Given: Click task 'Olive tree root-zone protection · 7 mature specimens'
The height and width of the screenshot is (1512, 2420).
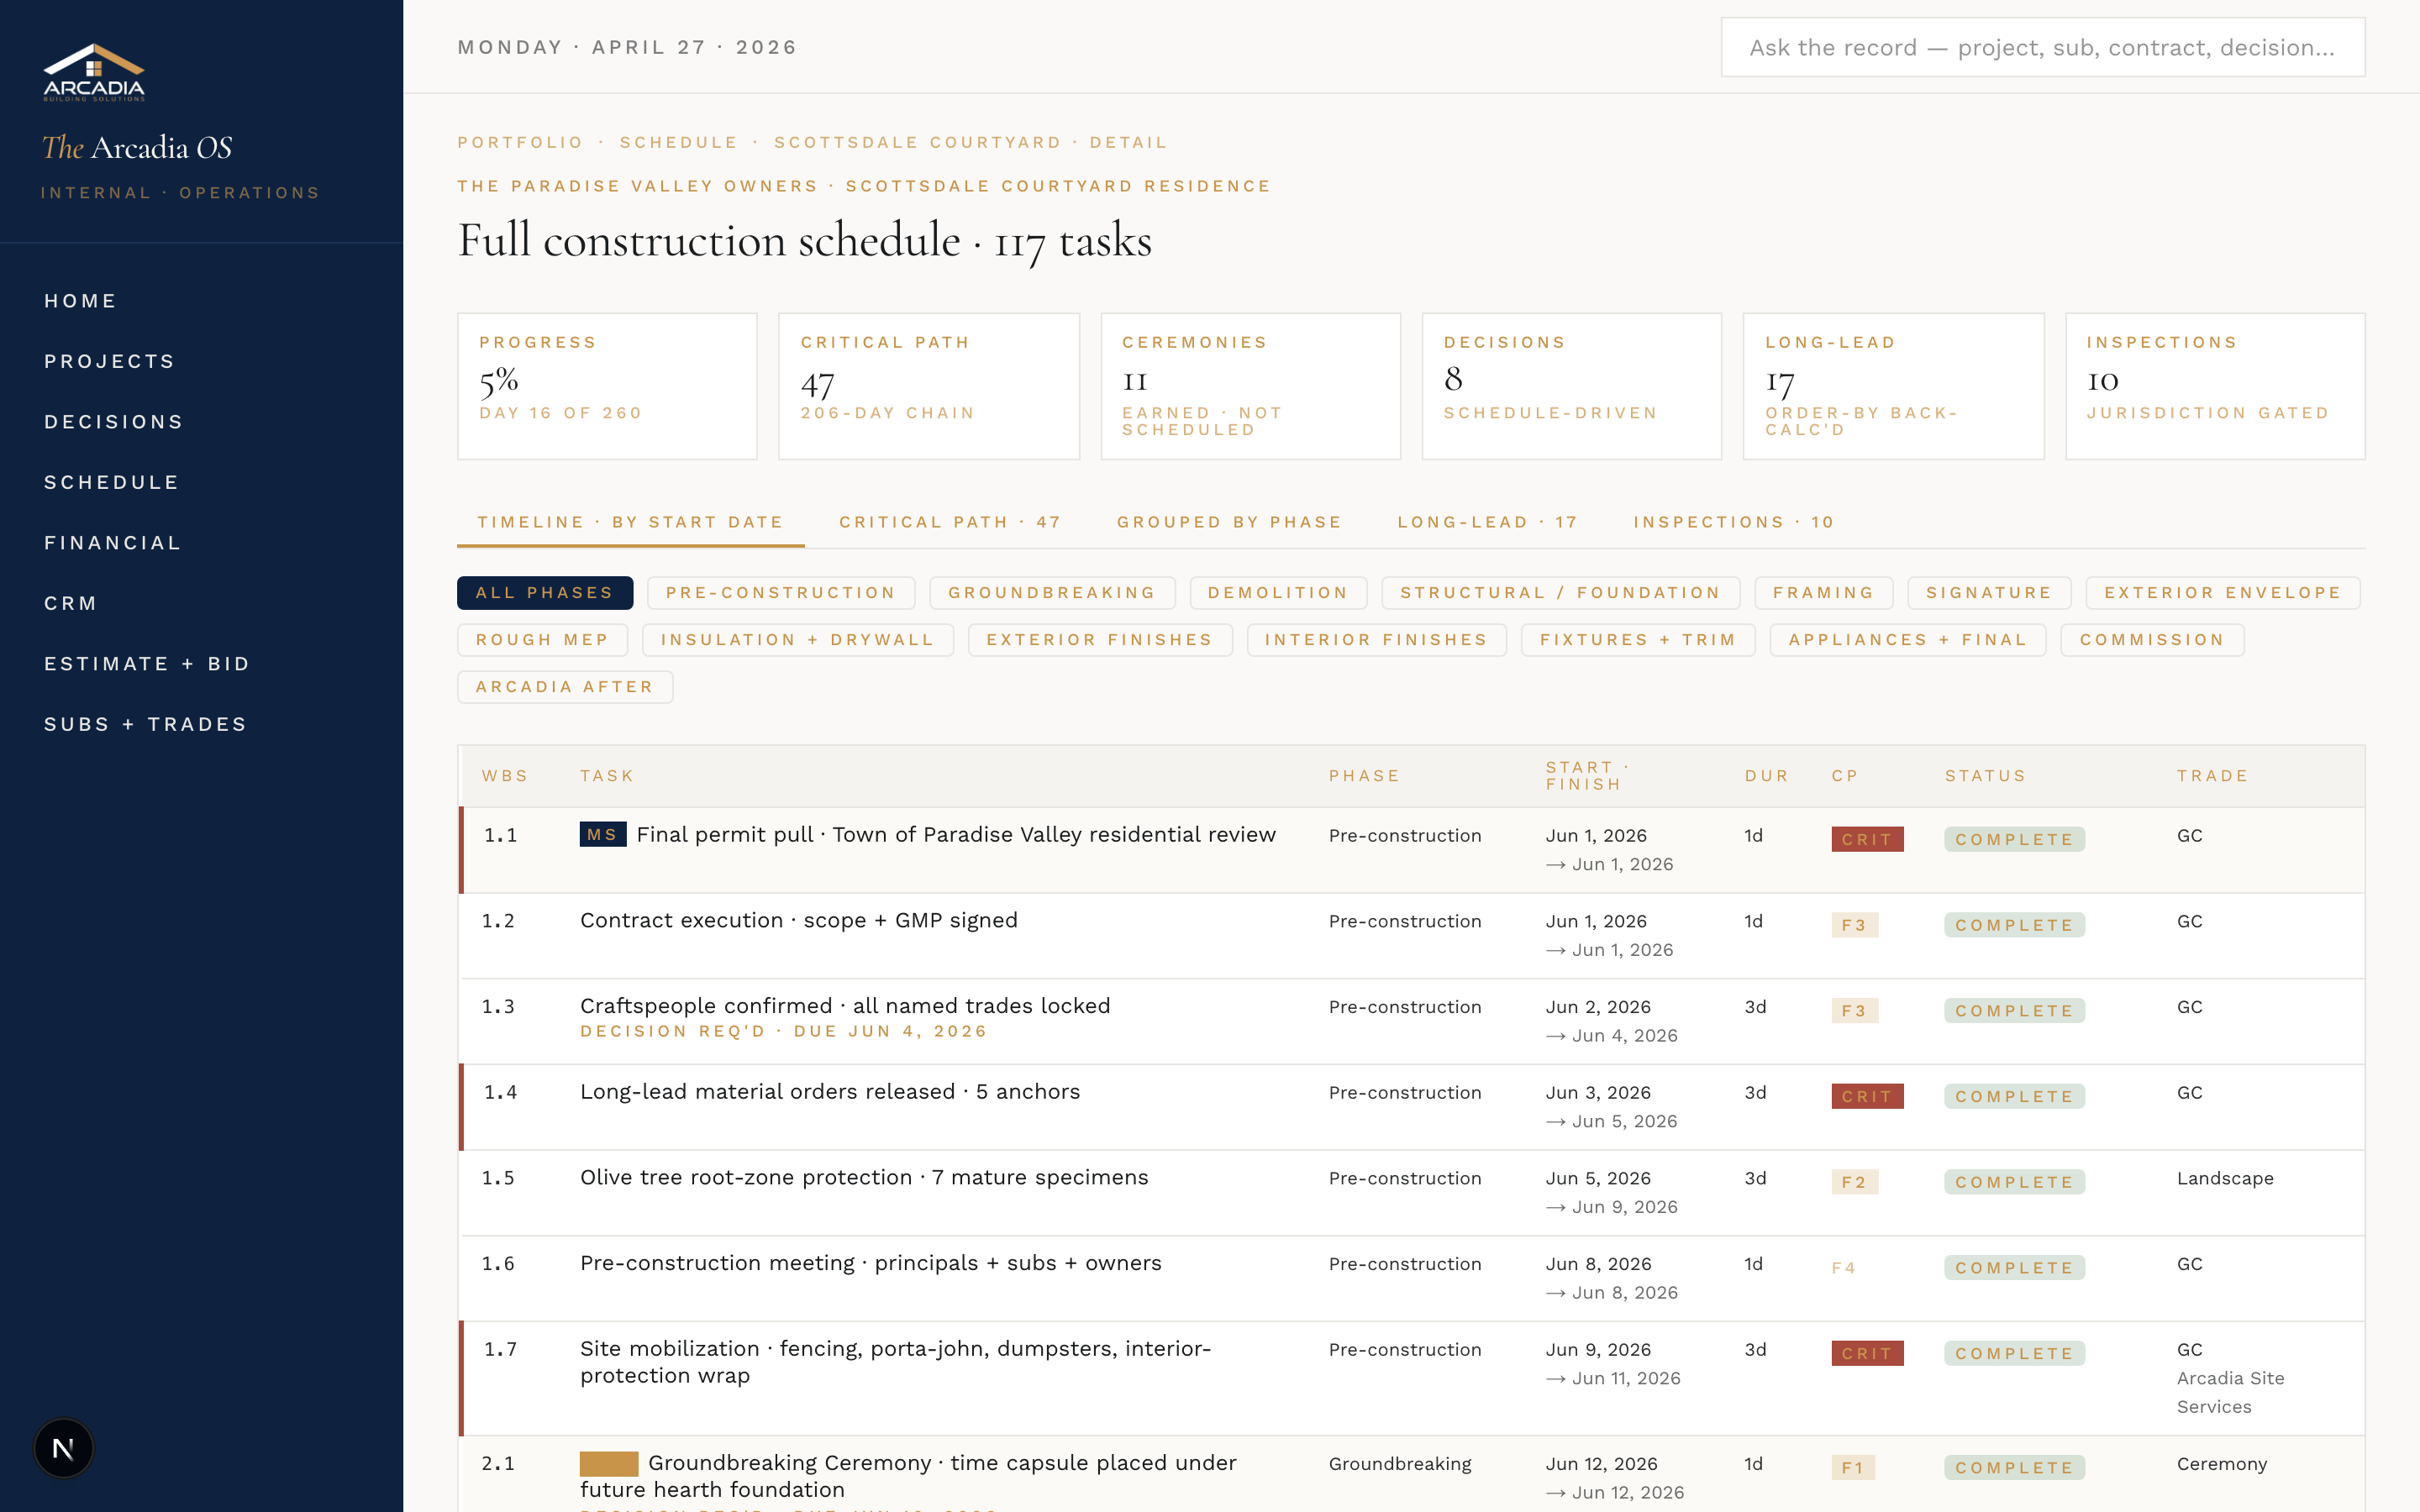Looking at the screenshot, I should point(864,1177).
